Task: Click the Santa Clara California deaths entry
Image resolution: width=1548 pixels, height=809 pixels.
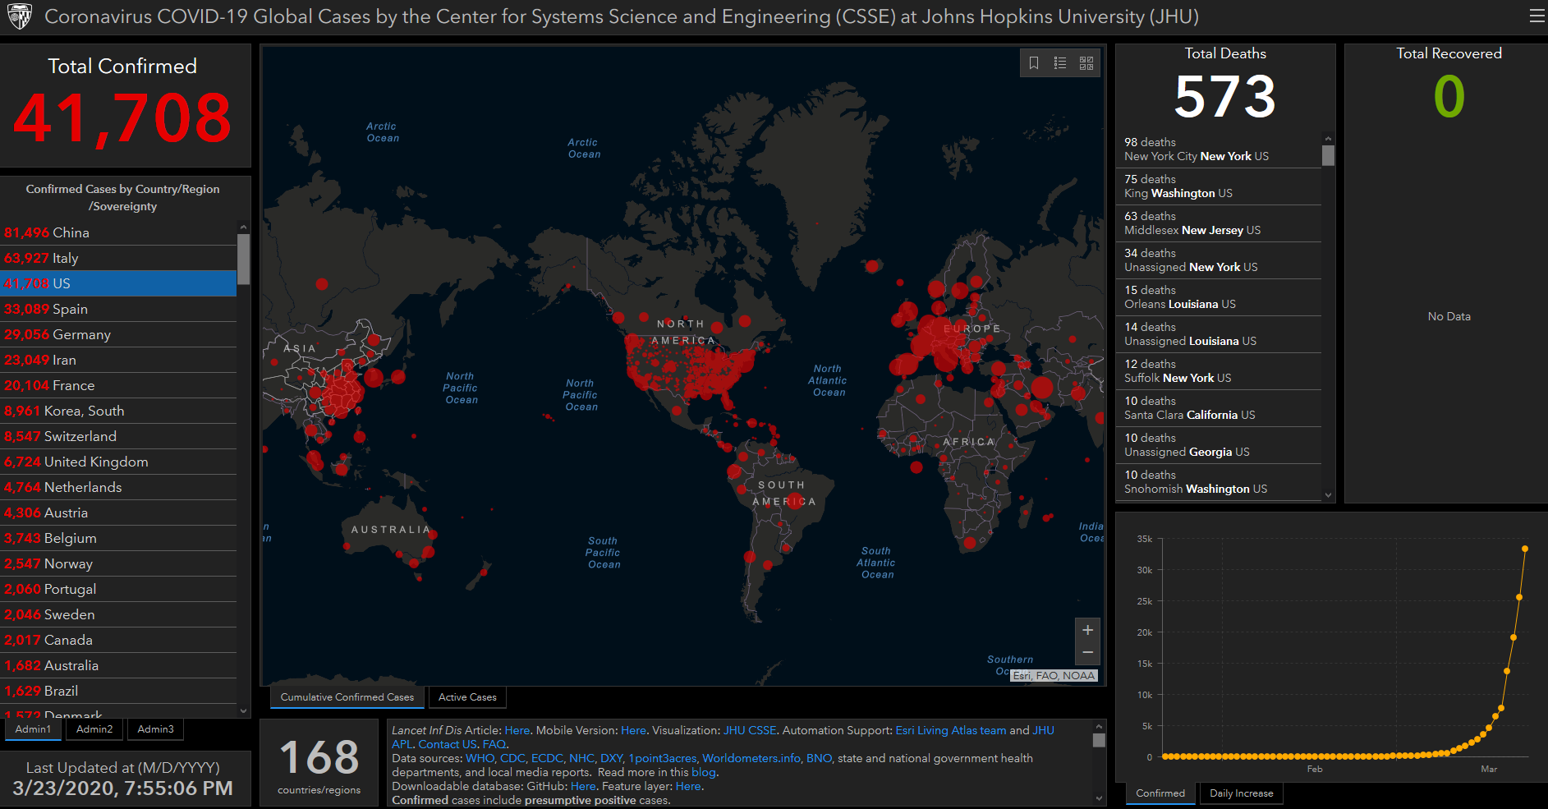Action: [1219, 408]
